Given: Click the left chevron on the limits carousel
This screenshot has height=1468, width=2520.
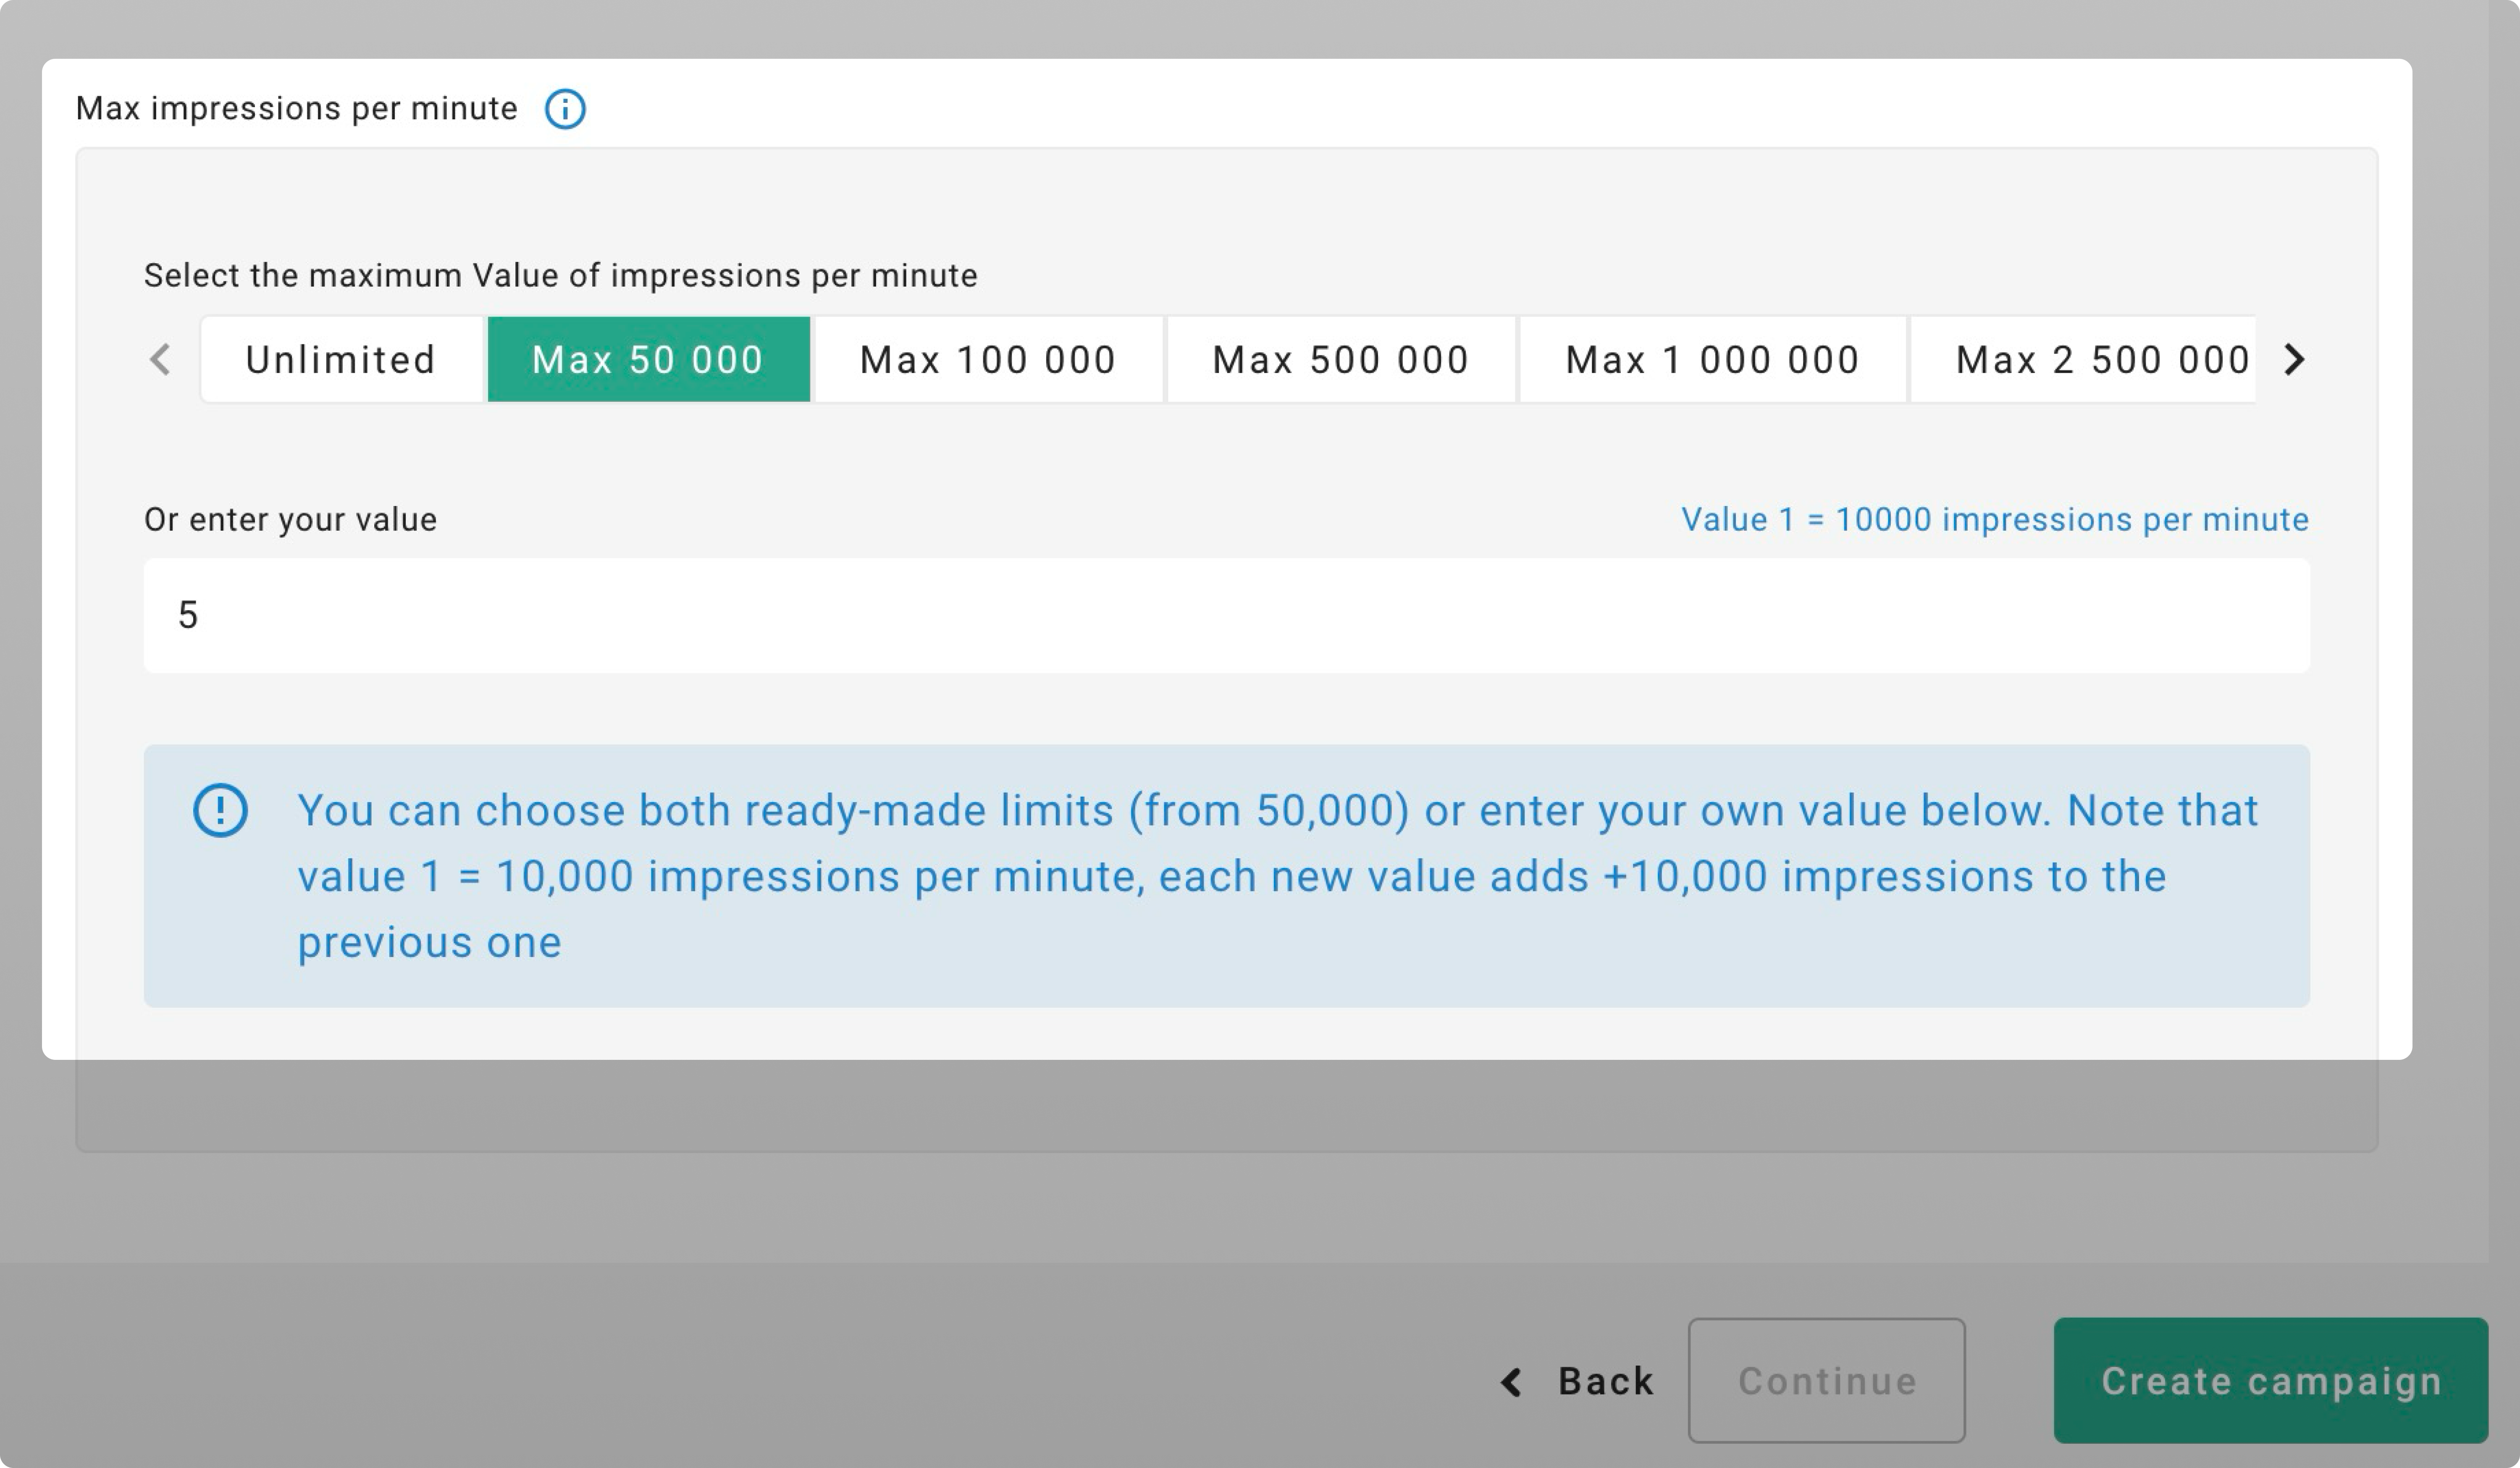Looking at the screenshot, I should click(x=160, y=360).
